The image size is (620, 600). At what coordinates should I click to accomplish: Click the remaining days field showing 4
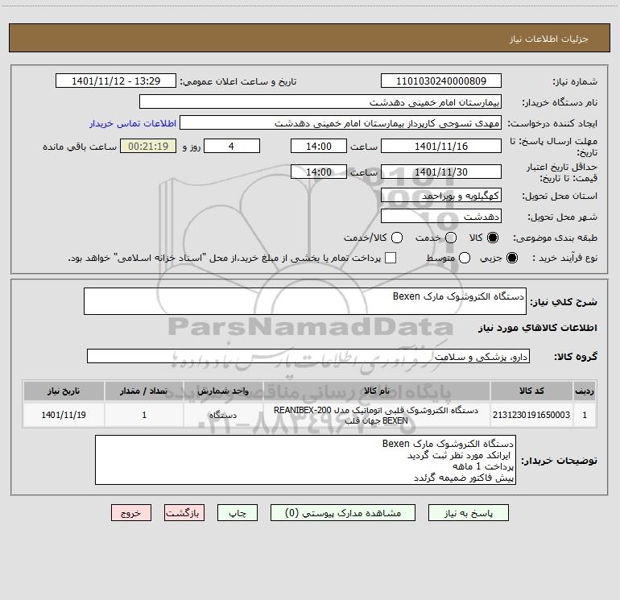232,146
